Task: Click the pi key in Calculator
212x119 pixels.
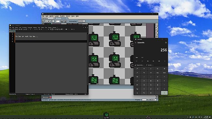Action: [144, 69]
